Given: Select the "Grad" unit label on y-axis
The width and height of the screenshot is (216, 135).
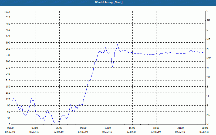Looking at the screenshot, I should pos(7,12).
